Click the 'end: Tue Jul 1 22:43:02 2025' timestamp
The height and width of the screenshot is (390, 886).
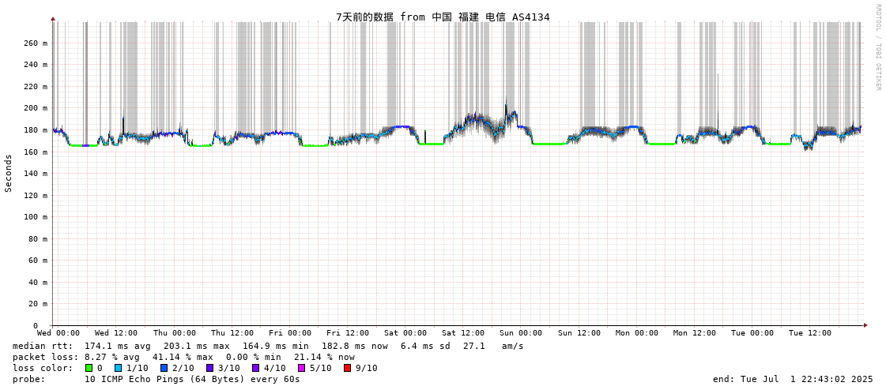[x=793, y=379]
